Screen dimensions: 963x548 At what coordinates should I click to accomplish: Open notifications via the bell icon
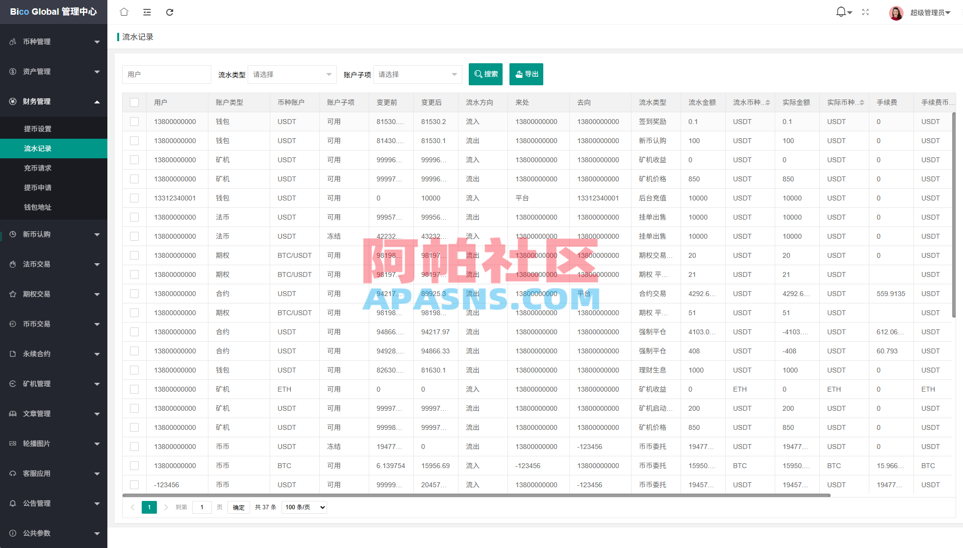point(840,12)
